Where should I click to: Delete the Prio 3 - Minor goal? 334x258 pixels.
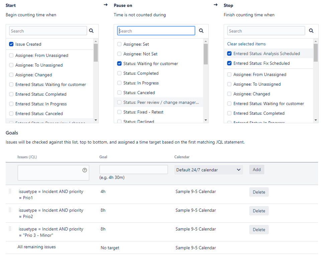point(259,230)
